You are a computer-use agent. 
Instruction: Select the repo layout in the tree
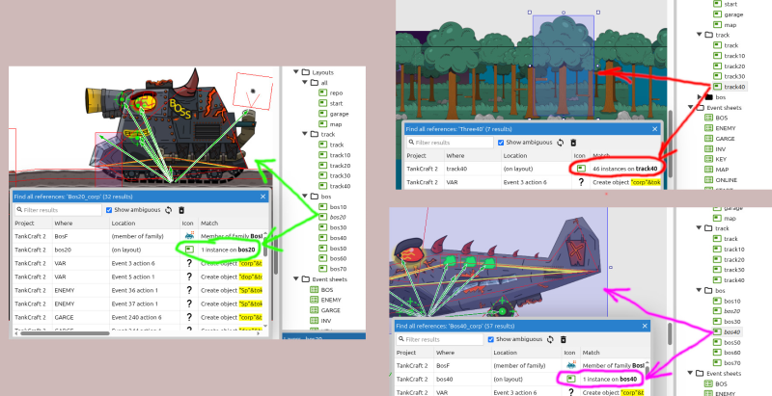coord(336,92)
